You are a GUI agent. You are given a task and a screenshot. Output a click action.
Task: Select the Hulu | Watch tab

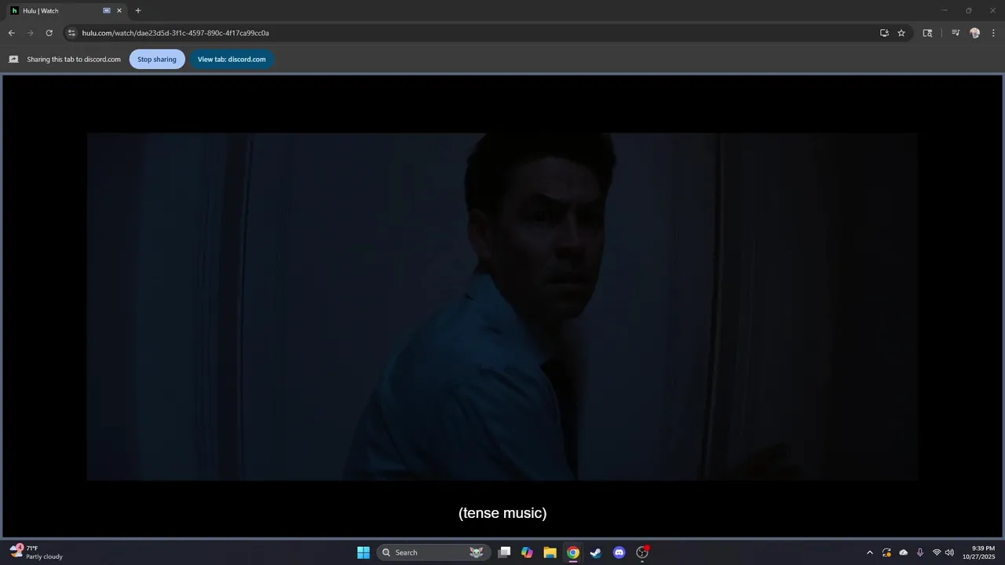tap(67, 11)
